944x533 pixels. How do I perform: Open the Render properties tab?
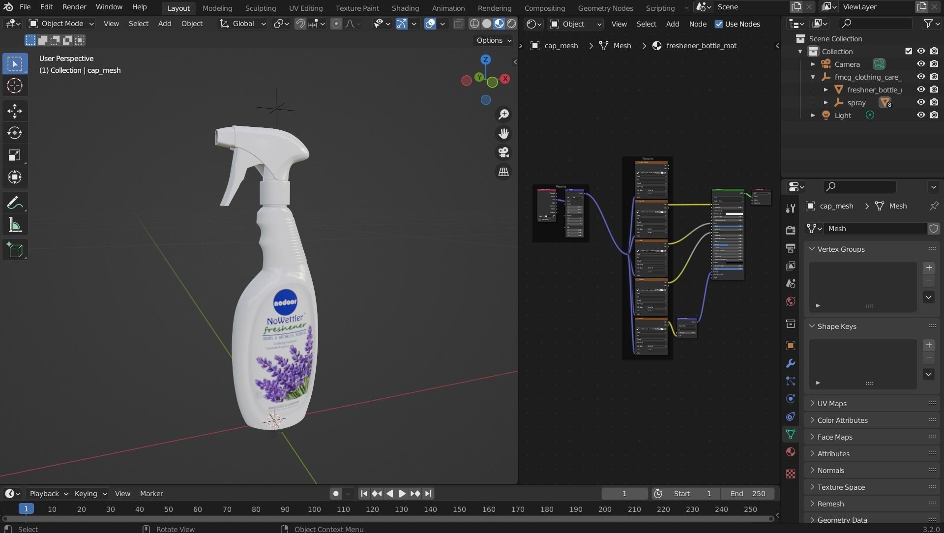click(791, 231)
